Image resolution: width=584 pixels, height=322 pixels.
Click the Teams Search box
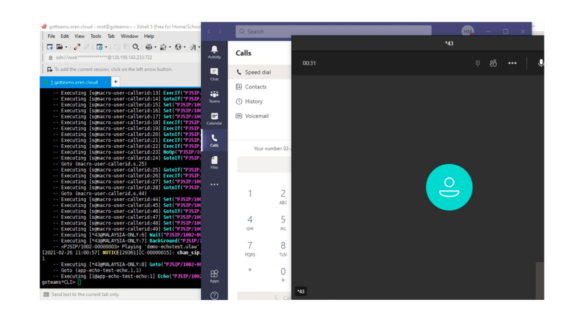(x=333, y=31)
